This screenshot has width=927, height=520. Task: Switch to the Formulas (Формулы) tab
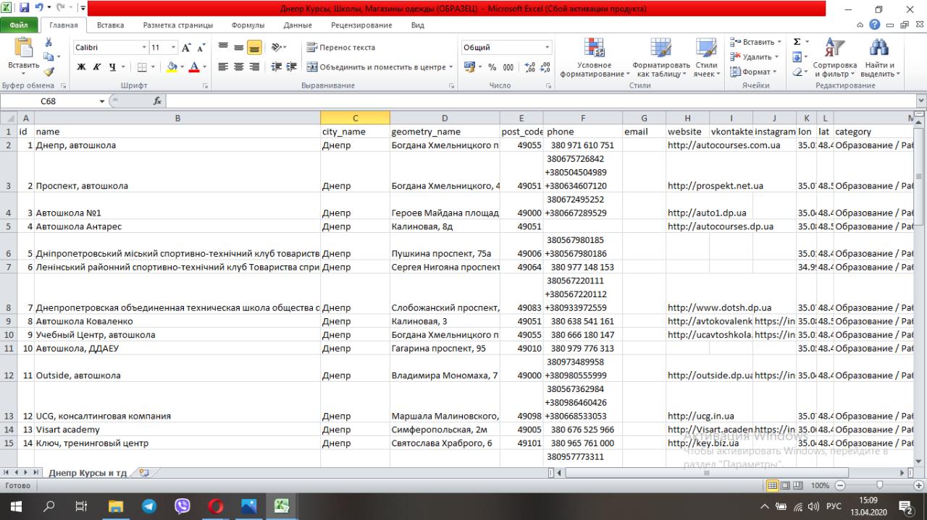[x=248, y=25]
